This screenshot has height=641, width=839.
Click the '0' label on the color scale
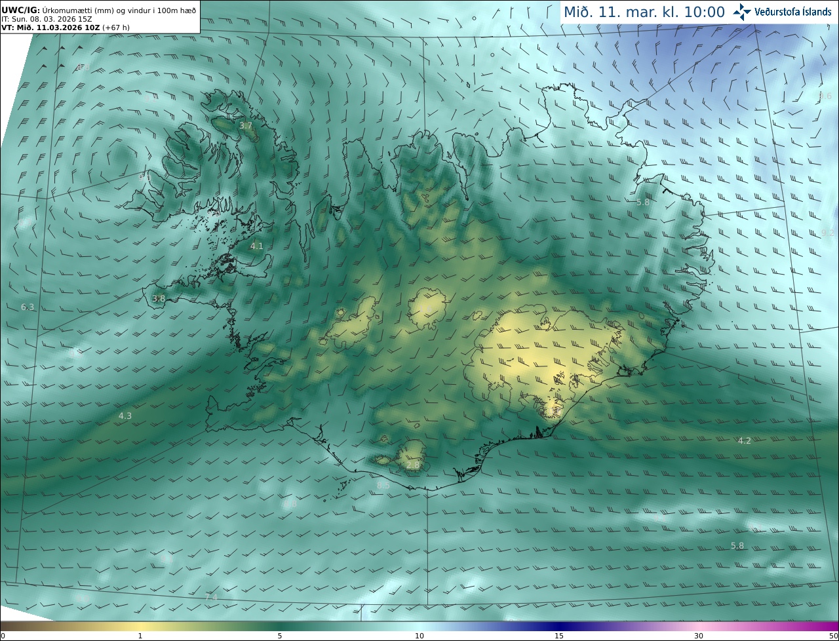tap(3, 636)
